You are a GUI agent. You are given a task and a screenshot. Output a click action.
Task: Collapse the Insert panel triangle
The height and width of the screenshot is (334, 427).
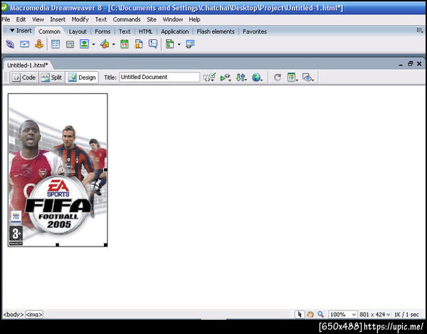point(12,31)
